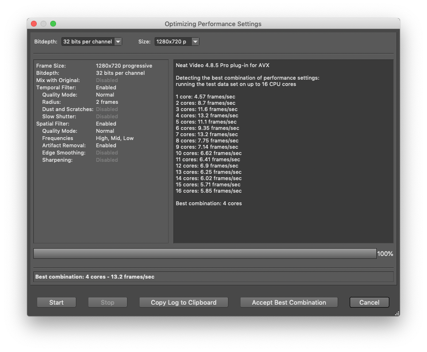The width and height of the screenshot is (427, 352).
Task: Click the Start button
Action: tap(57, 302)
